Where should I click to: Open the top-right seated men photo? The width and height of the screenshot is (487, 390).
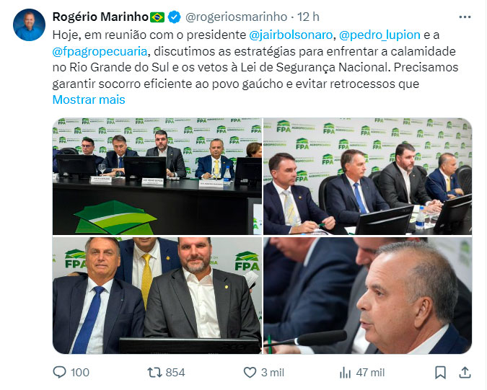pyautogui.click(x=367, y=177)
